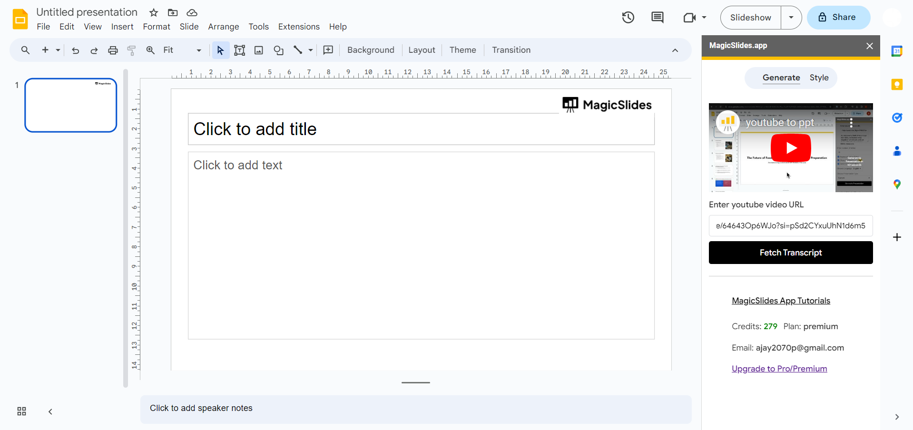
Task: Follow Upgrade to Pro/Premium link
Action: [x=779, y=369]
